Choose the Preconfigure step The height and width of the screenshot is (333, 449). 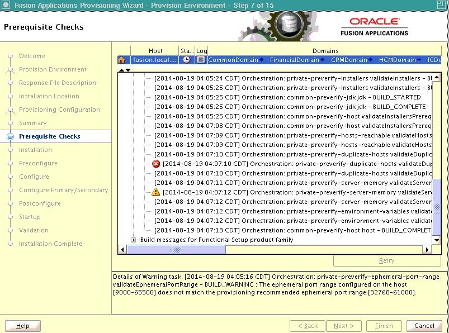[x=38, y=163]
